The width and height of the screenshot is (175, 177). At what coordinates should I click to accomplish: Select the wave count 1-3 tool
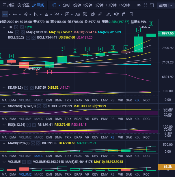click(57, 14)
